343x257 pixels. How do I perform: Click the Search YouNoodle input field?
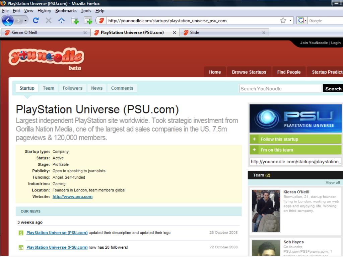click(x=280, y=88)
